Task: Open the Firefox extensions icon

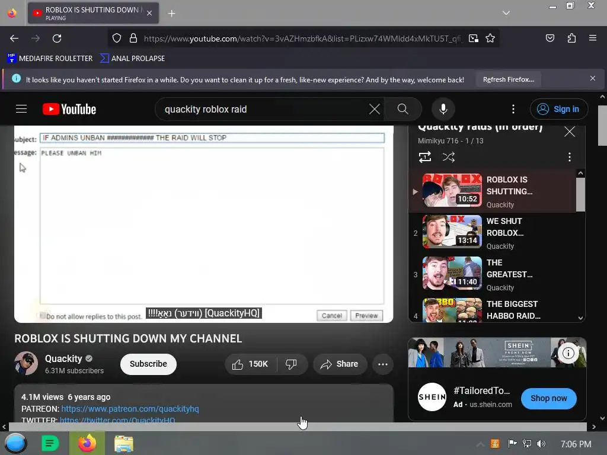Action: click(571, 38)
